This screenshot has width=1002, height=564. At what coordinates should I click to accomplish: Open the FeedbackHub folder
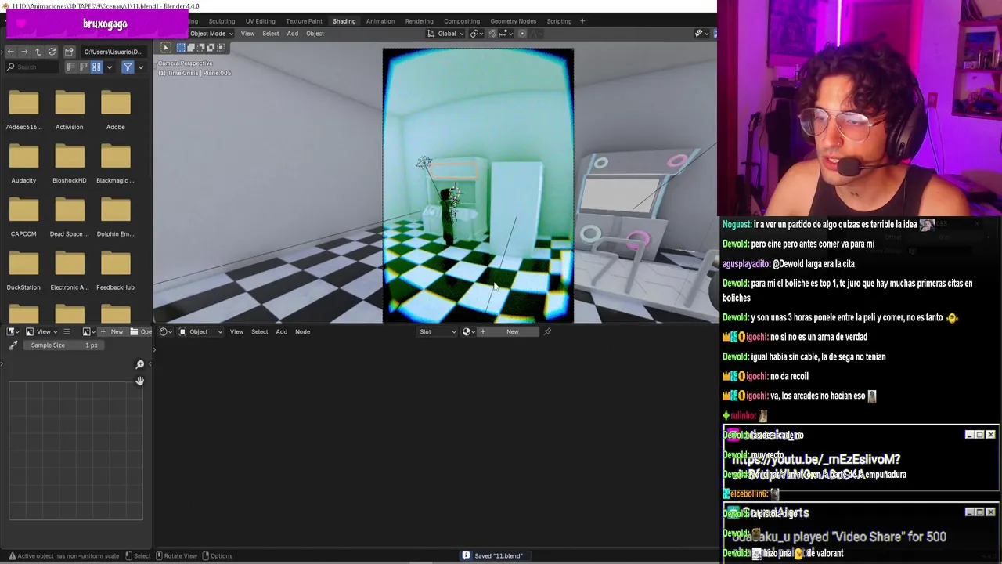click(x=115, y=269)
